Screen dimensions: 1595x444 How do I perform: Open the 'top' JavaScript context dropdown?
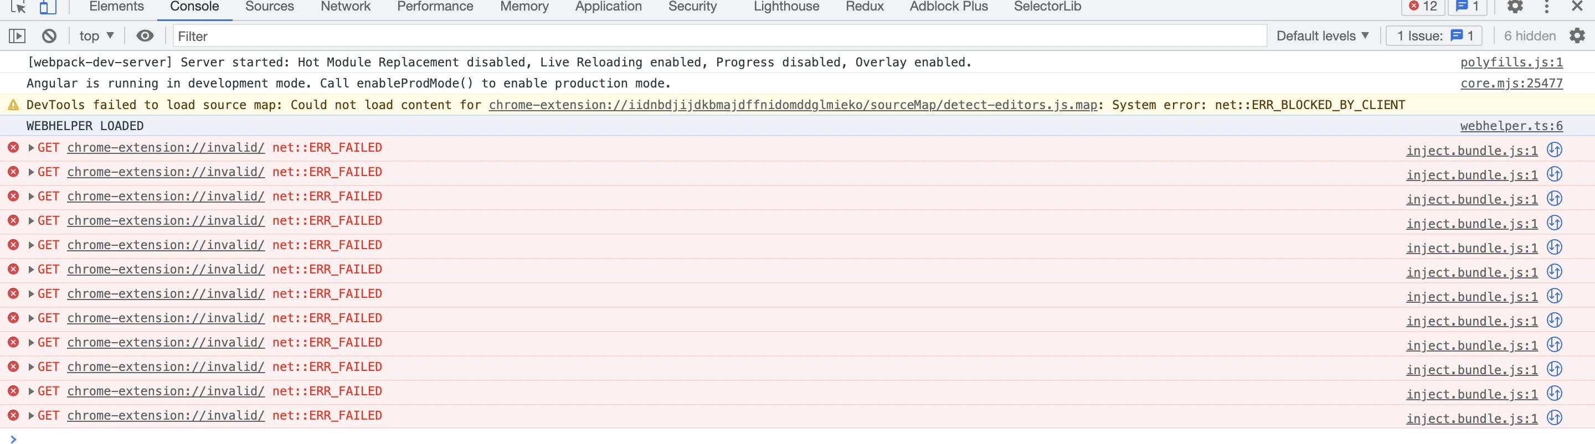pos(96,36)
